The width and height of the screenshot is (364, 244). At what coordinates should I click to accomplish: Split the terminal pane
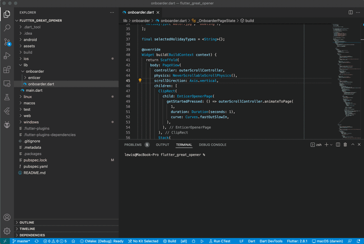(338, 145)
